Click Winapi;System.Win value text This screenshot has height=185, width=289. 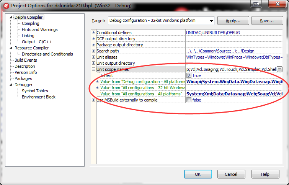pos(234,82)
